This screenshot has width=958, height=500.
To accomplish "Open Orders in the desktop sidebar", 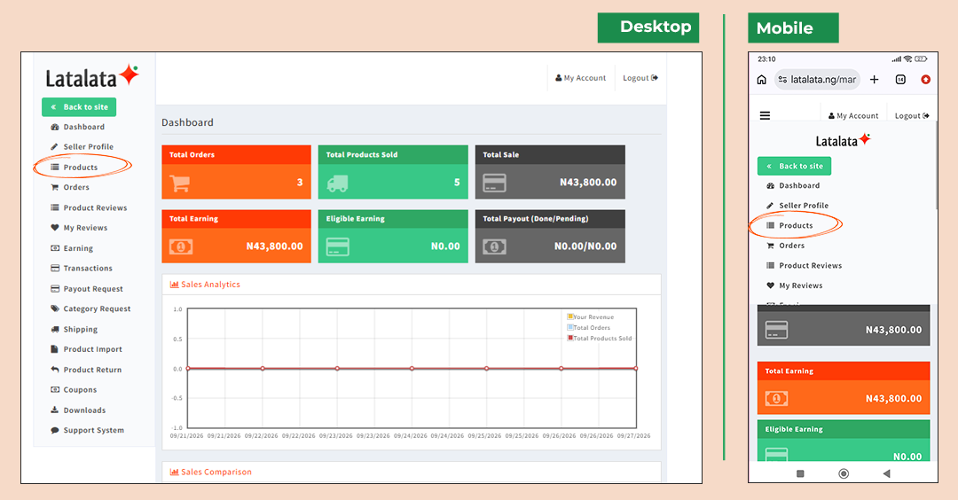I will point(70,187).
